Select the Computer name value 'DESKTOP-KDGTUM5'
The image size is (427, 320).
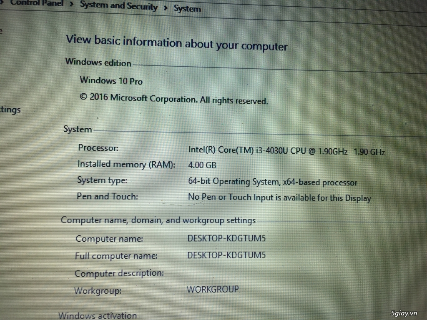pos(226,238)
